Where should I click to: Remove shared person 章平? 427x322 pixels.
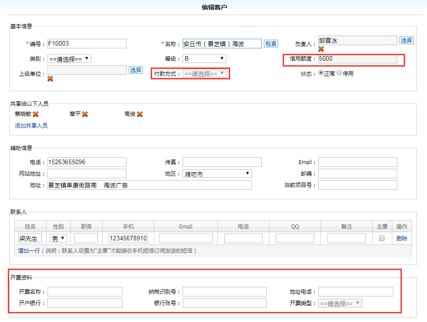pyautogui.click(x=85, y=114)
